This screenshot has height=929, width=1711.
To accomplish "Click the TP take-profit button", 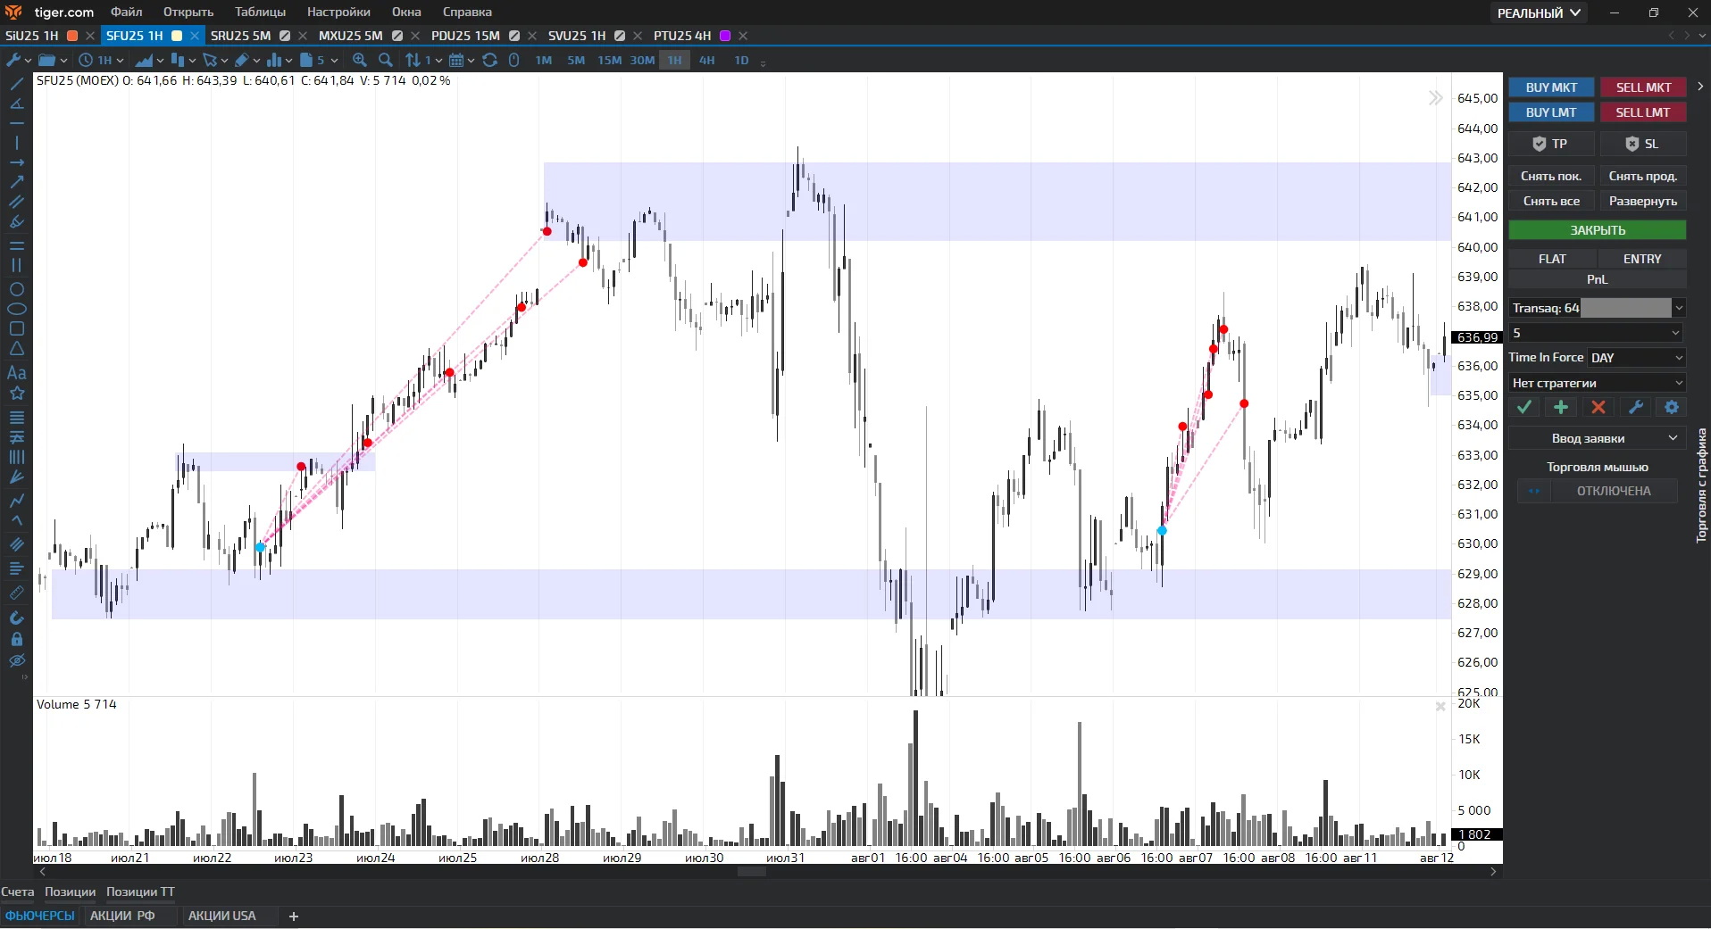I will click(1551, 144).
